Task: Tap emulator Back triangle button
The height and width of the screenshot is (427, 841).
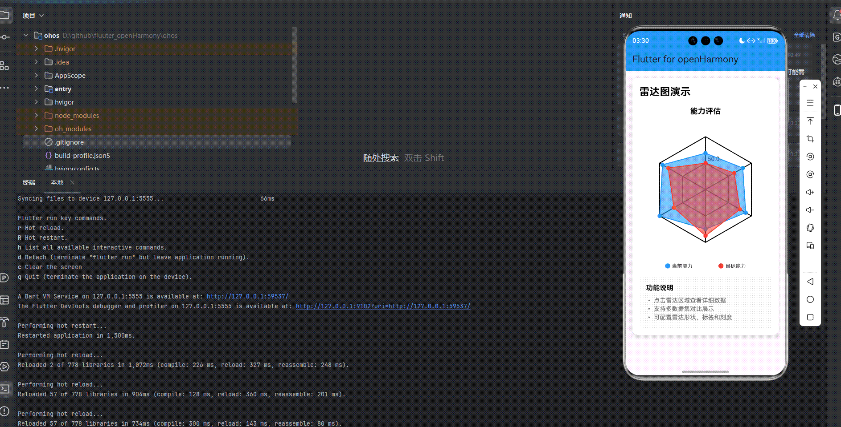Action: 810,282
